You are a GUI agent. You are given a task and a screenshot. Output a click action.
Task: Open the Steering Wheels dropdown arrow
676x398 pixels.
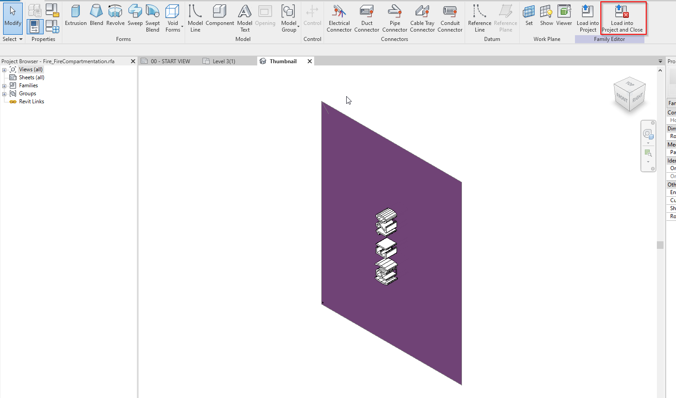tap(648, 143)
